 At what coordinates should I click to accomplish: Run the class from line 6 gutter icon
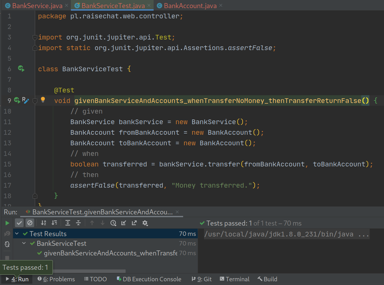click(21, 69)
